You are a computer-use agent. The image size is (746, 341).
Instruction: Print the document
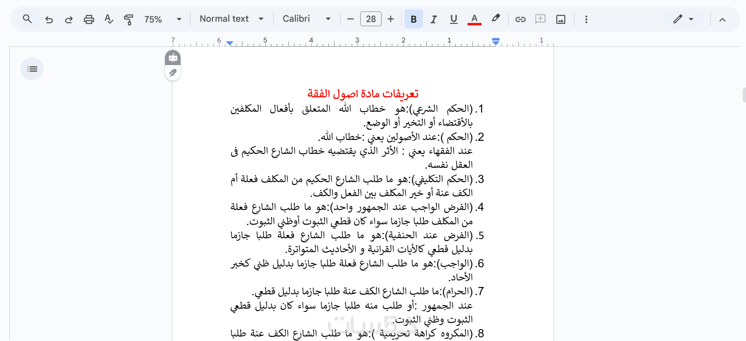coord(89,19)
